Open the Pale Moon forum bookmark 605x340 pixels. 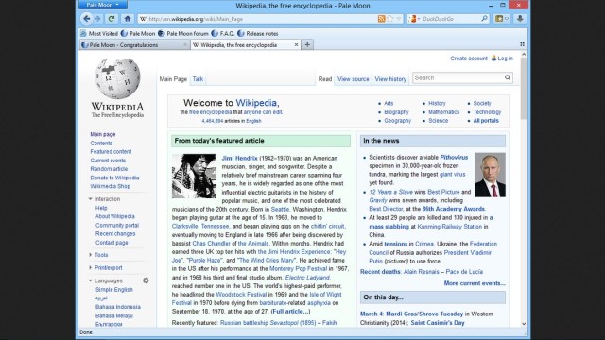click(182, 34)
